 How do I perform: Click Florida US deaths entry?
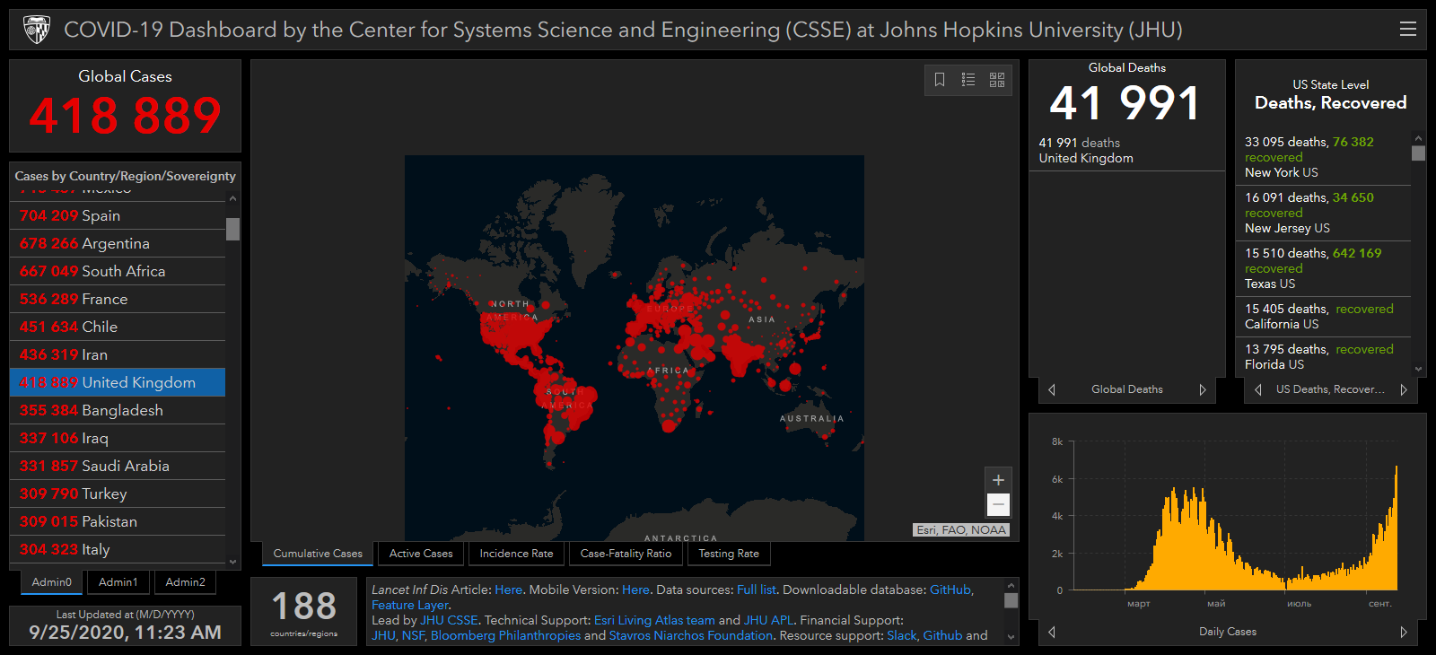(1323, 357)
